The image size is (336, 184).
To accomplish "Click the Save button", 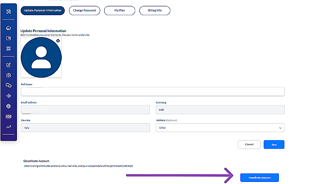I will point(274,145).
